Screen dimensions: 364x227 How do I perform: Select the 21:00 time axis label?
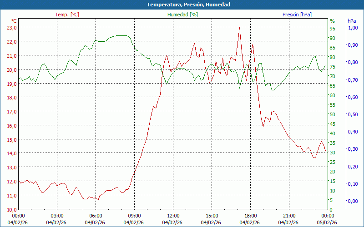(x=289, y=216)
